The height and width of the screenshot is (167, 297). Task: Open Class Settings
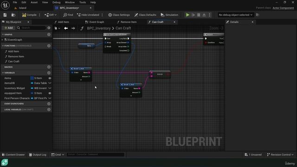click(x=119, y=15)
